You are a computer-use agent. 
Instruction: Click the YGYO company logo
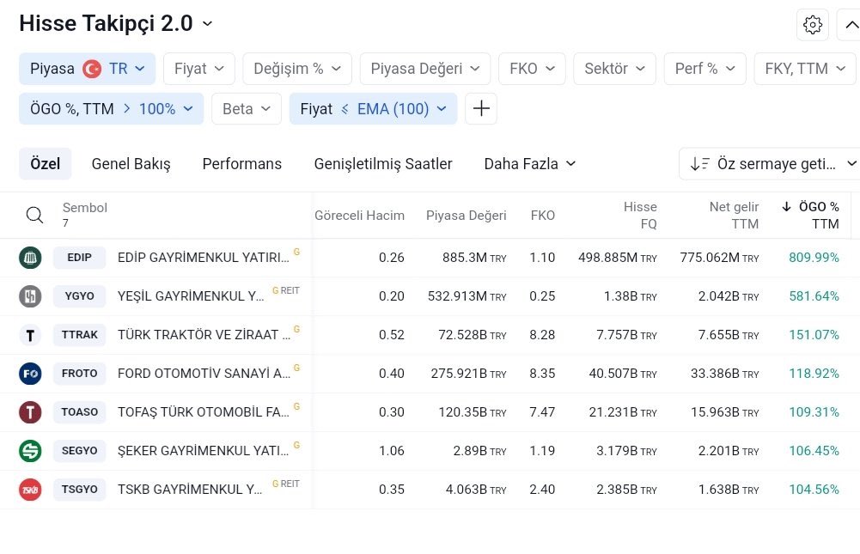pyautogui.click(x=30, y=296)
